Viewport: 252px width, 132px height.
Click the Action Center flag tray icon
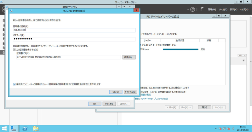pyautogui.click(x=220, y=129)
